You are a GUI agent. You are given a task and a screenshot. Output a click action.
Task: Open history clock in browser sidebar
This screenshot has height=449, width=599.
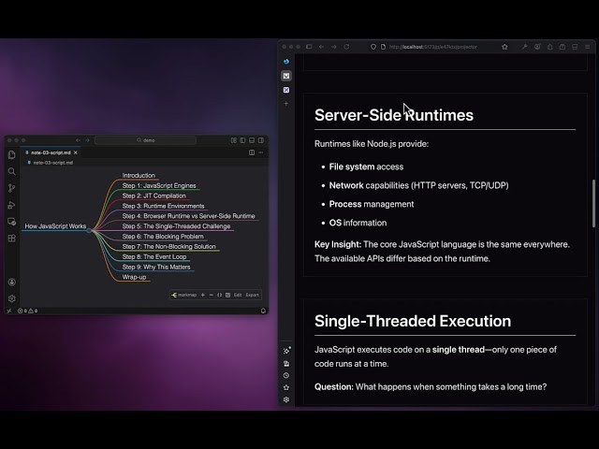(286, 375)
